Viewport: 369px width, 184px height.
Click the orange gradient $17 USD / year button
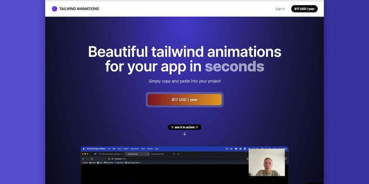click(x=184, y=100)
